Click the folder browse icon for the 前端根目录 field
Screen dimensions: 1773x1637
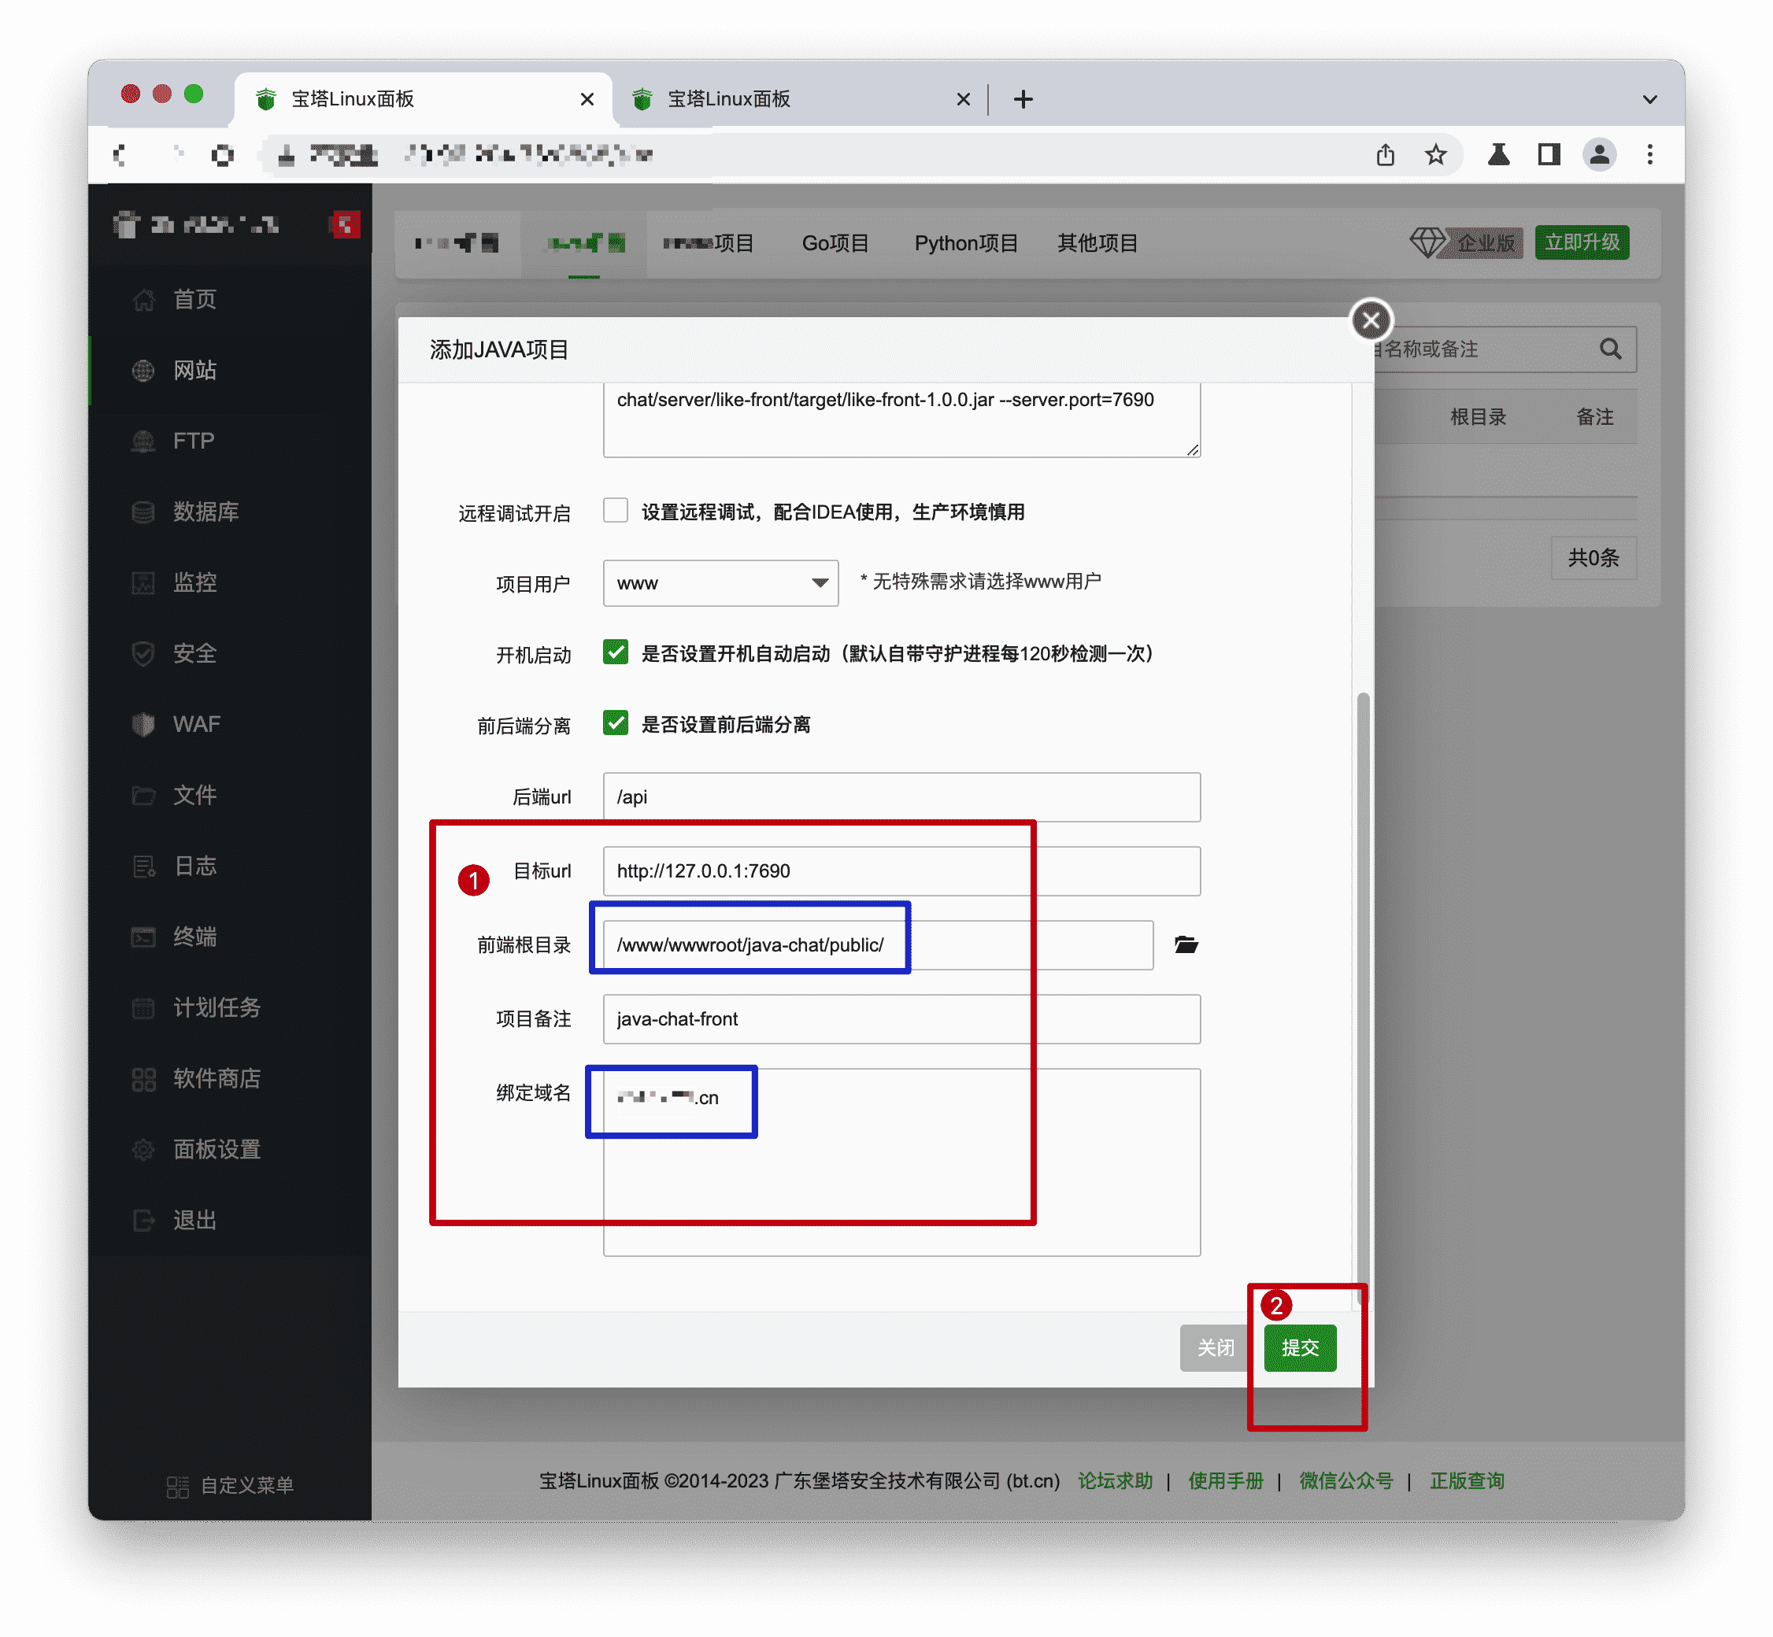pyautogui.click(x=1186, y=944)
